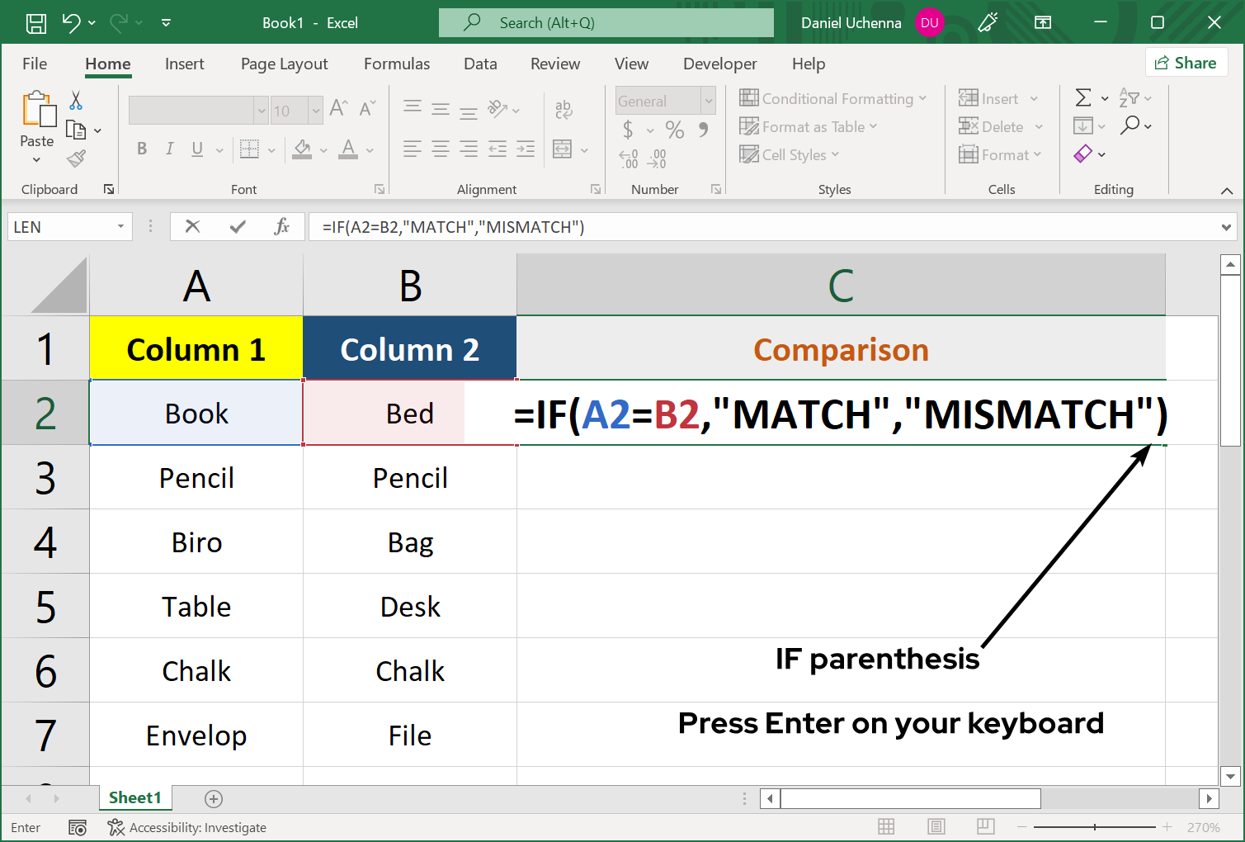This screenshot has width=1245, height=842.
Task: Click Accessibility: Investigate in status bar
Action: (x=187, y=827)
